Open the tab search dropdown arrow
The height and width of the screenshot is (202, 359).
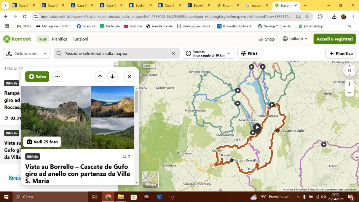[x=5, y=5]
